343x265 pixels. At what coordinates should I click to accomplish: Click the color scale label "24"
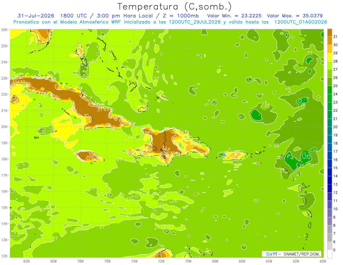[336, 94]
